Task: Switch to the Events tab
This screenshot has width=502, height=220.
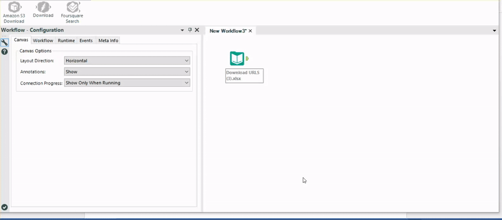Action: [86, 41]
